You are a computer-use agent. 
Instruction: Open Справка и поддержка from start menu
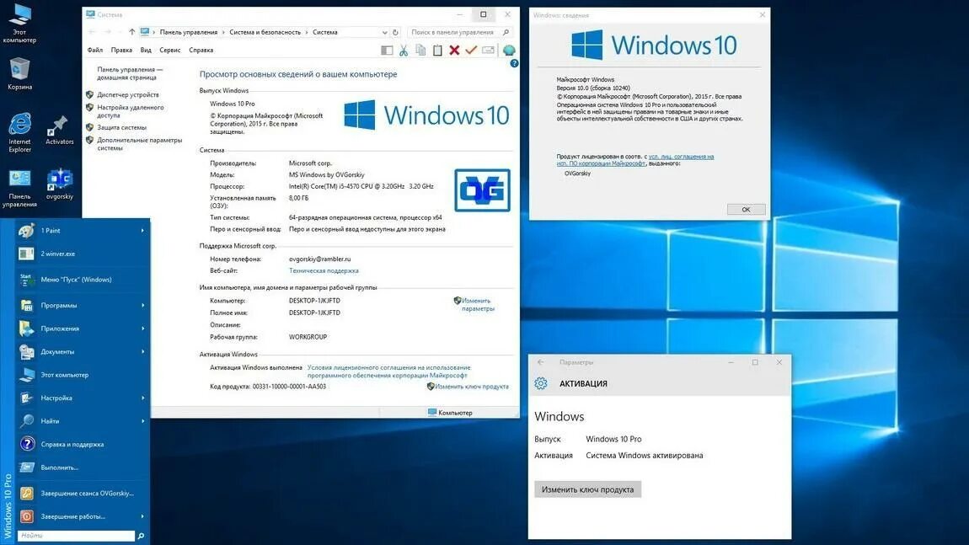83,444
